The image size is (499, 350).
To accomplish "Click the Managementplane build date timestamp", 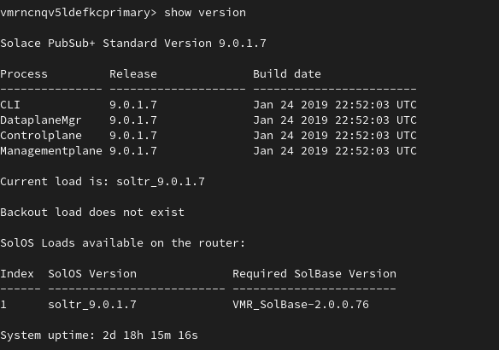I will 335,151.
